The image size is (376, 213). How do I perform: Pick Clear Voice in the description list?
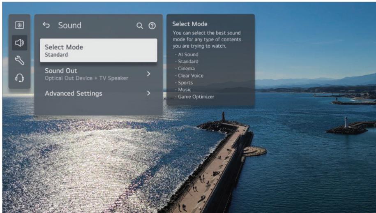pyautogui.click(x=190, y=76)
